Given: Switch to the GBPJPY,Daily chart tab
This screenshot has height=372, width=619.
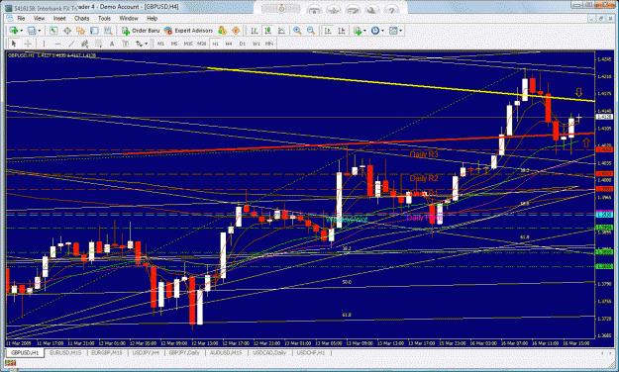Looking at the screenshot, I should point(184,352).
